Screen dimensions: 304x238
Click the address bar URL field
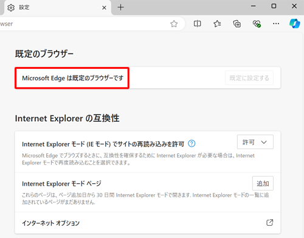tap(92, 24)
